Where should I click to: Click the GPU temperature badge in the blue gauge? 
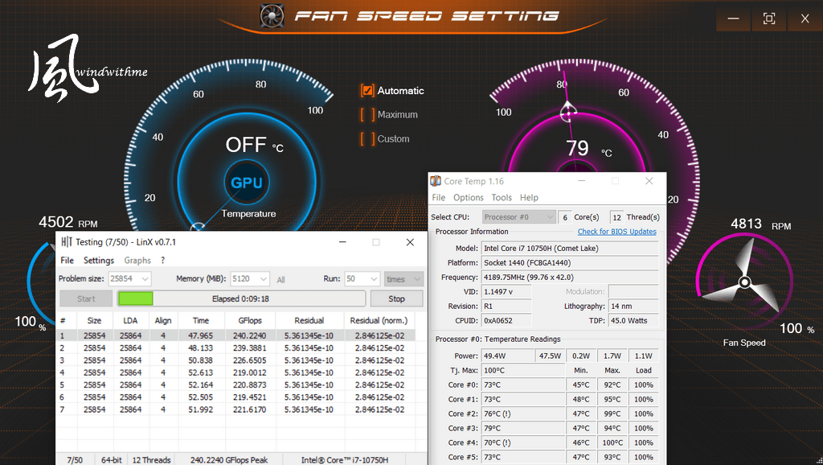point(247,183)
